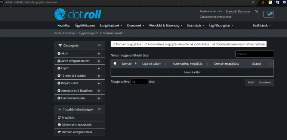Sort the table by Domain column arrows

tap(136, 64)
